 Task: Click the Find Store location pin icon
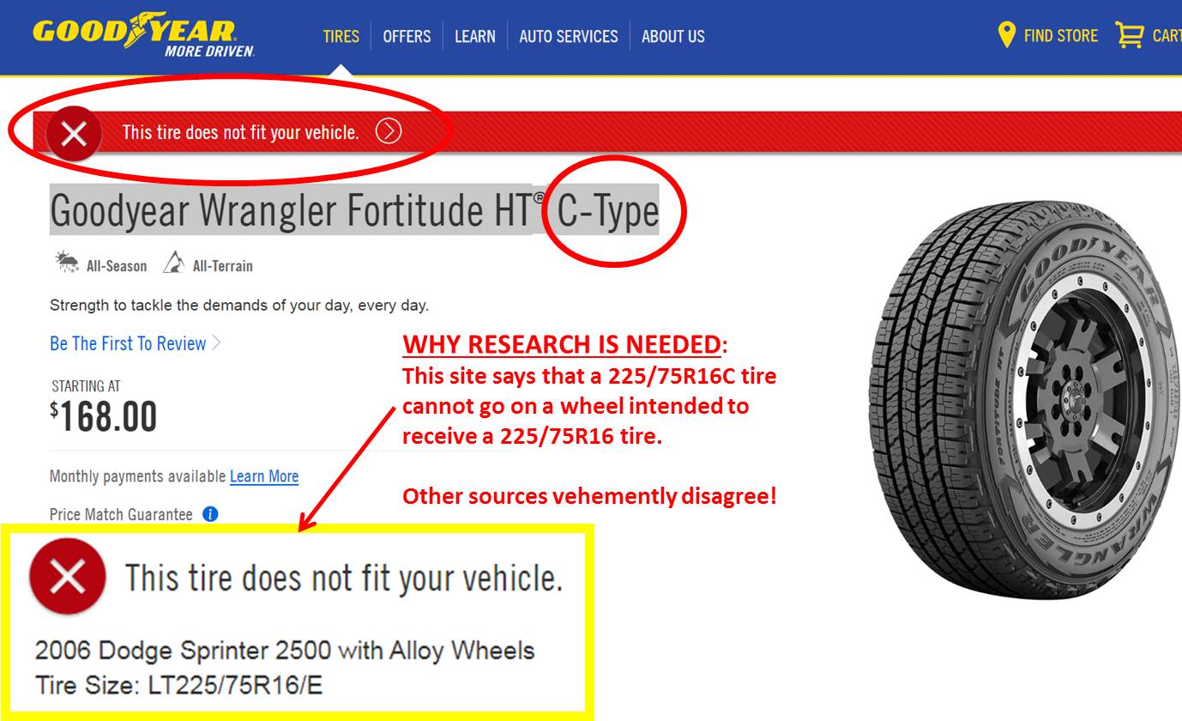pyautogui.click(x=1007, y=35)
